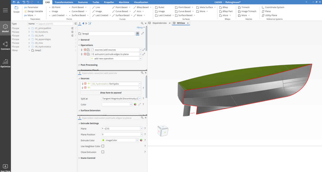
Task: Open color wheel picker for Extrude Color
Action: (x=141, y=140)
